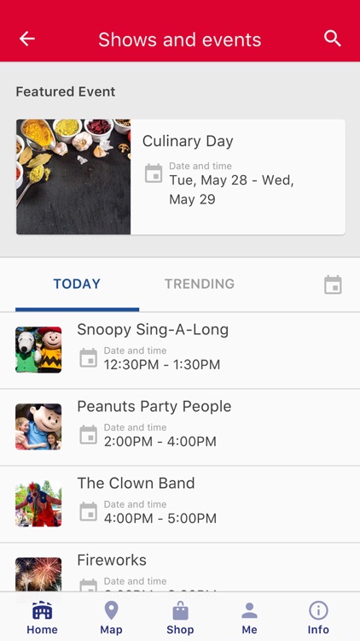Switch to the TRENDING tab
Image resolution: width=360 pixels, height=641 pixels.
200,284
